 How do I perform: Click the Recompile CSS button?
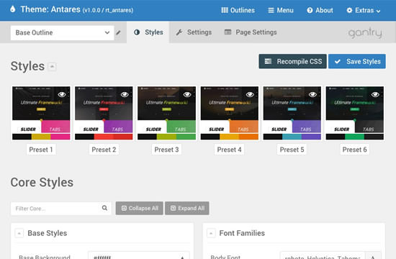293,61
